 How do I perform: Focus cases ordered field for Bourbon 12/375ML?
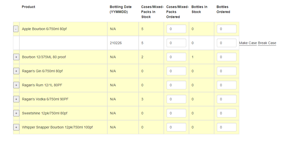point(176,57)
